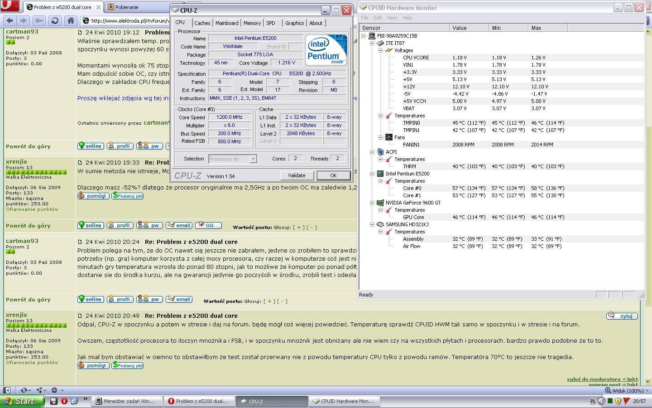Open the Opera Link sync icon
Viewport: 652px width, 408px height.
click(24, 390)
